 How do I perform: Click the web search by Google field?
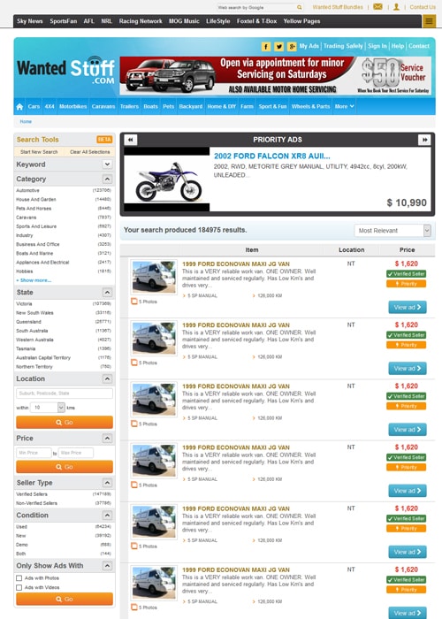click(256, 7)
